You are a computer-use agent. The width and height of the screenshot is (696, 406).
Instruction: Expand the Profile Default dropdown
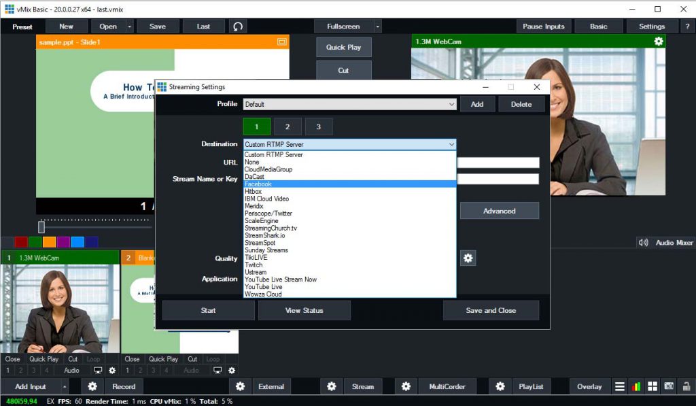click(x=451, y=104)
